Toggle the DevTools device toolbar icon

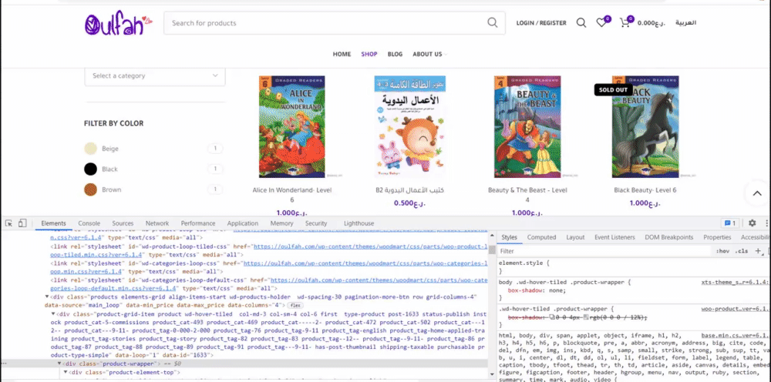[x=22, y=223]
